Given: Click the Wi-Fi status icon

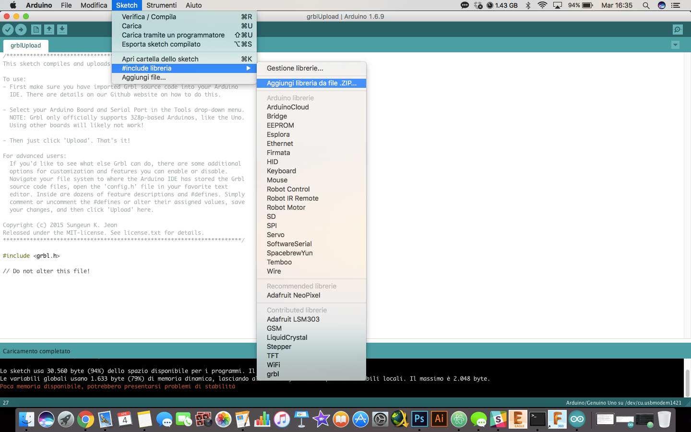Looking at the screenshot, I should 542,5.
